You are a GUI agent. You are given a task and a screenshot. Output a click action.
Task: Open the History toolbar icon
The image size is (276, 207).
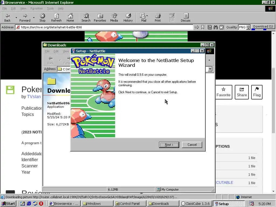(128, 18)
